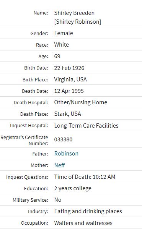Select the Gender value Female
Screen dimensions: 142x230
pyautogui.click(x=64, y=33)
